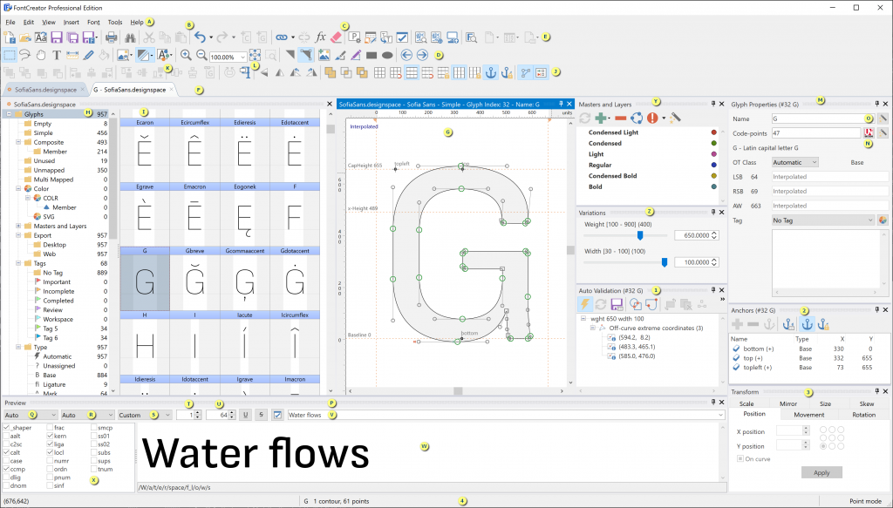Toggle the On curve checkbox
Image resolution: width=893 pixels, height=508 pixels.
tap(740, 458)
